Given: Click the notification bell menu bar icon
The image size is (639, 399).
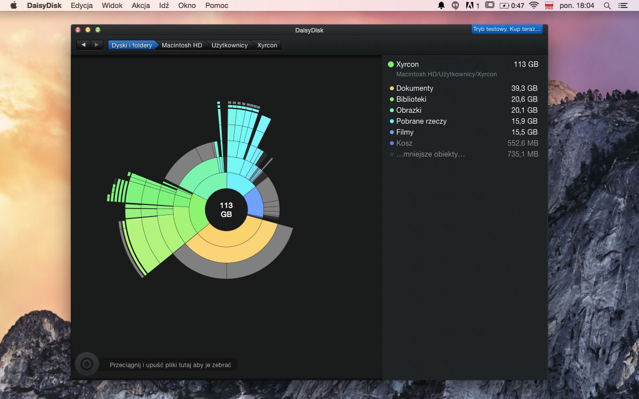Looking at the screenshot, I should pos(441,5).
